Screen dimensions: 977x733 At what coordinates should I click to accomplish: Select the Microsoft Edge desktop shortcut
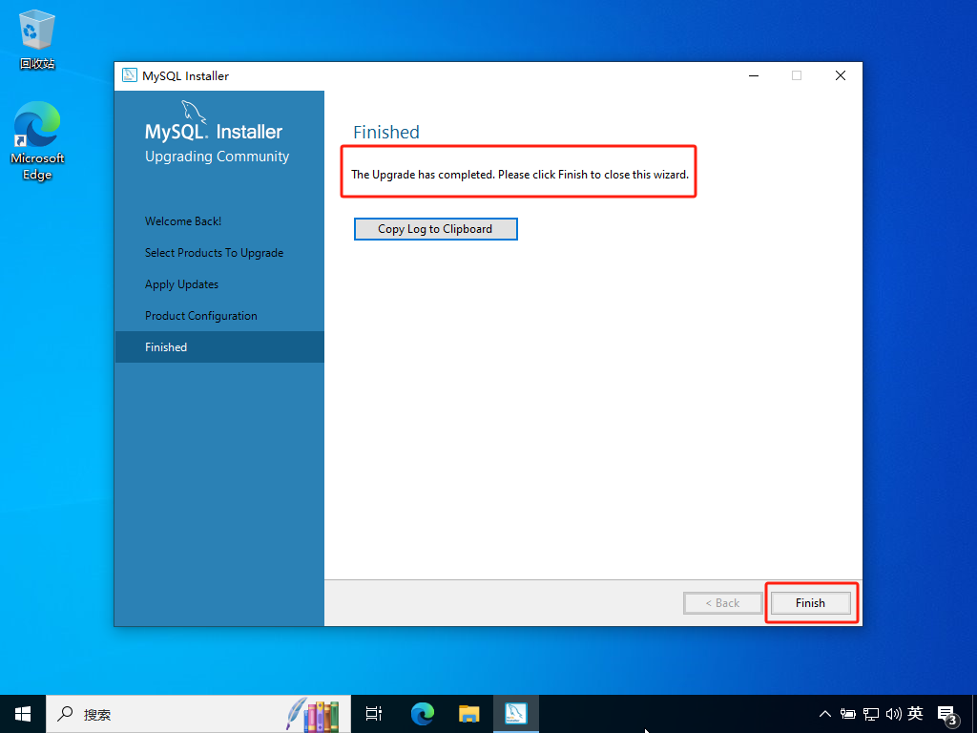37,141
